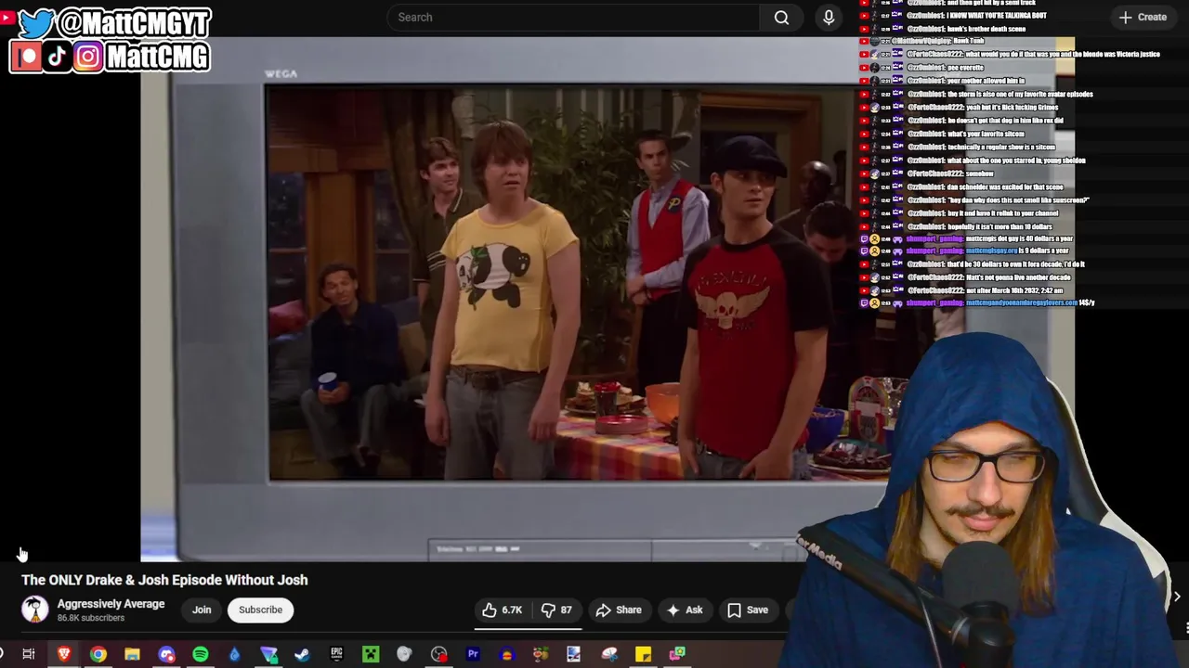1189x668 pixels.
Task: Click the video title about Drake & Josh
Action: click(164, 580)
